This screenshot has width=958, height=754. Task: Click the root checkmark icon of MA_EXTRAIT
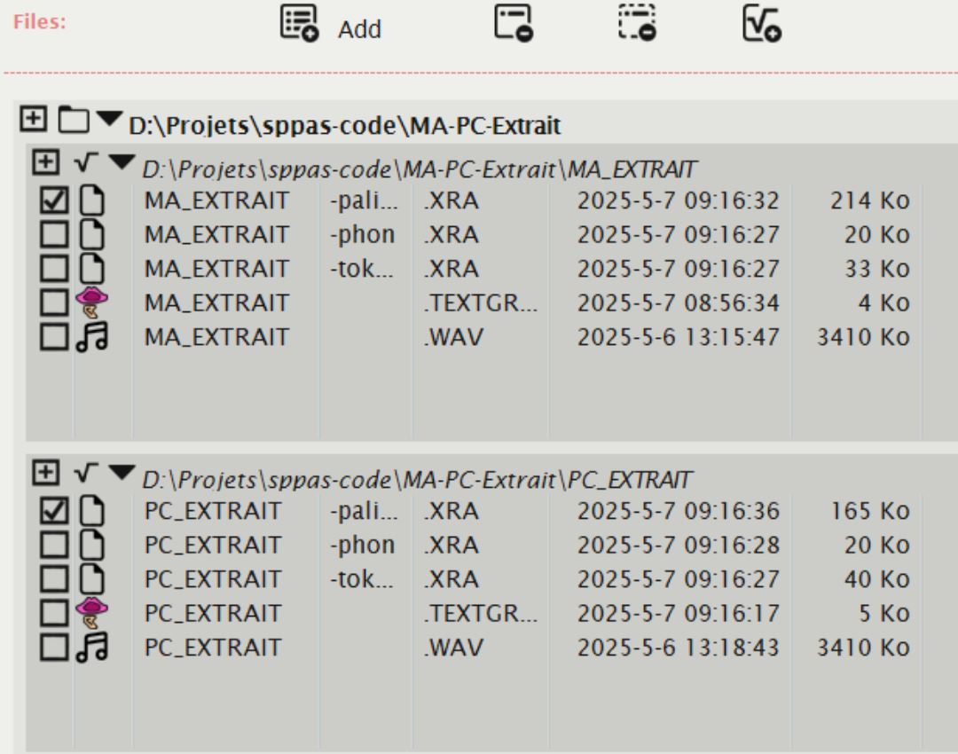tap(85, 162)
